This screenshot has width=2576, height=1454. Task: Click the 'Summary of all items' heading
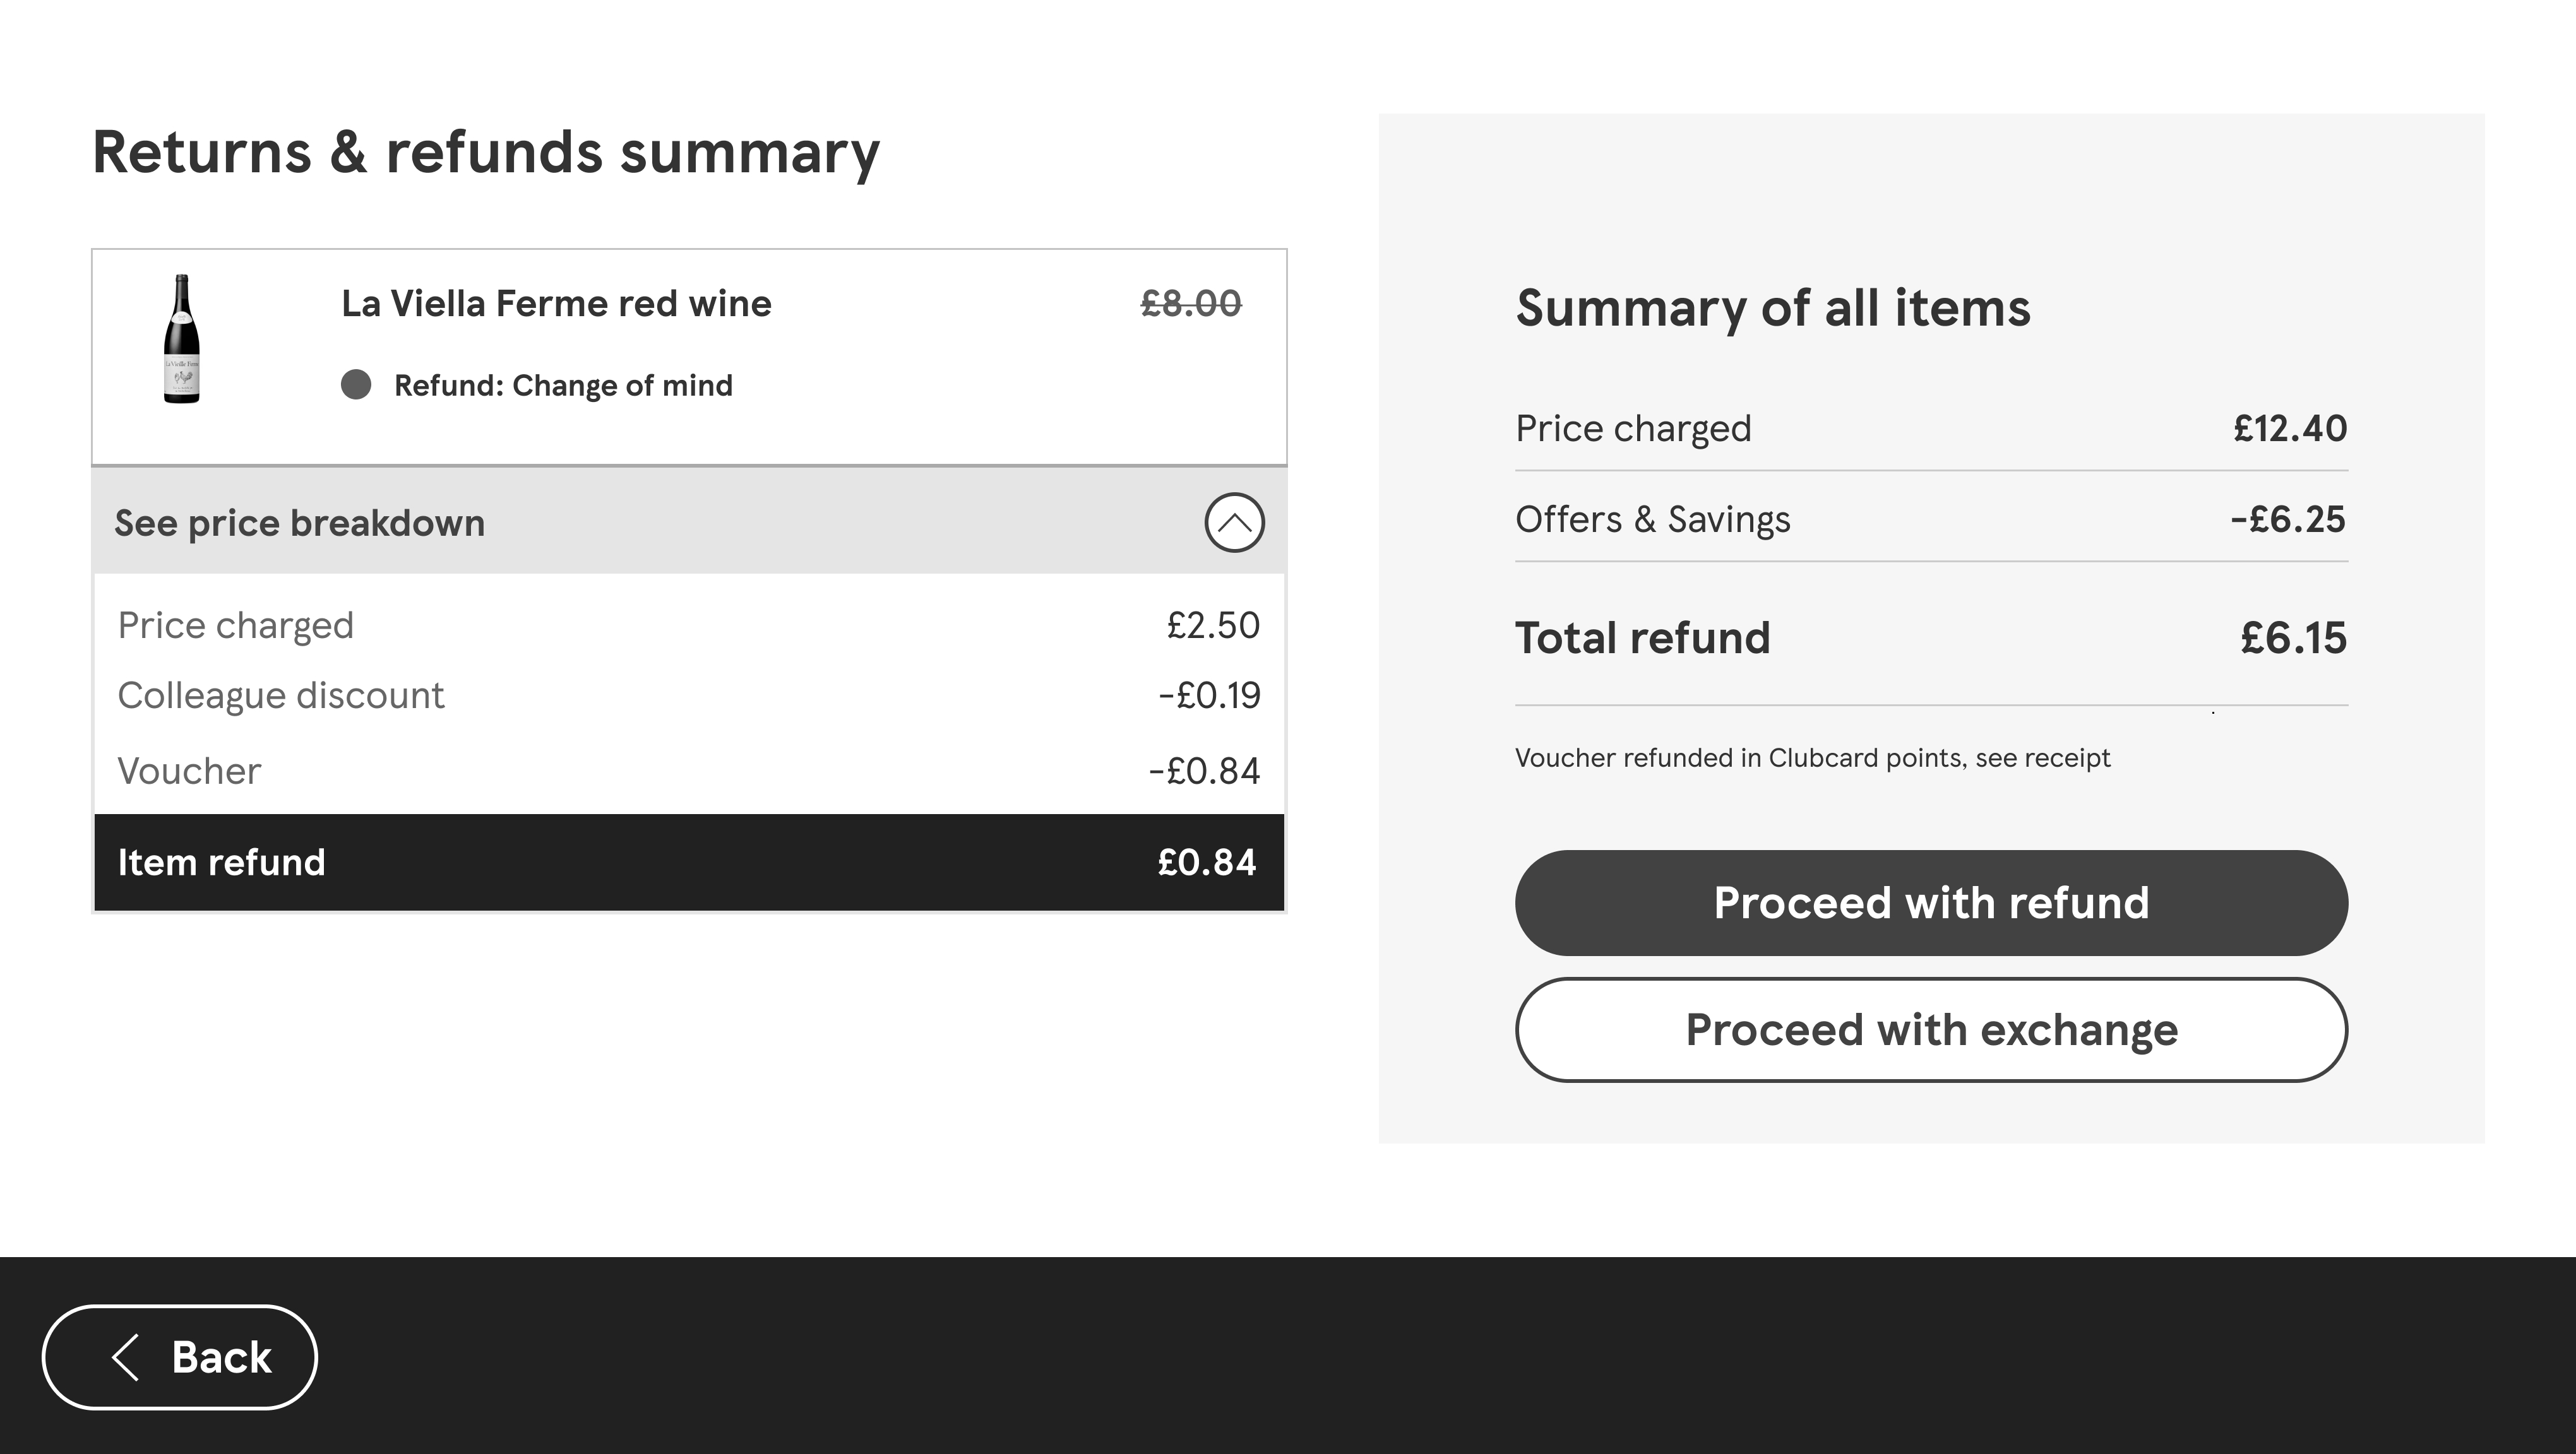click(x=1773, y=308)
